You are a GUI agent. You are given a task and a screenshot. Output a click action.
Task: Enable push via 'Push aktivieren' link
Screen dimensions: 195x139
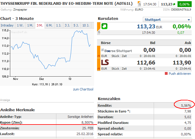click(180, 74)
